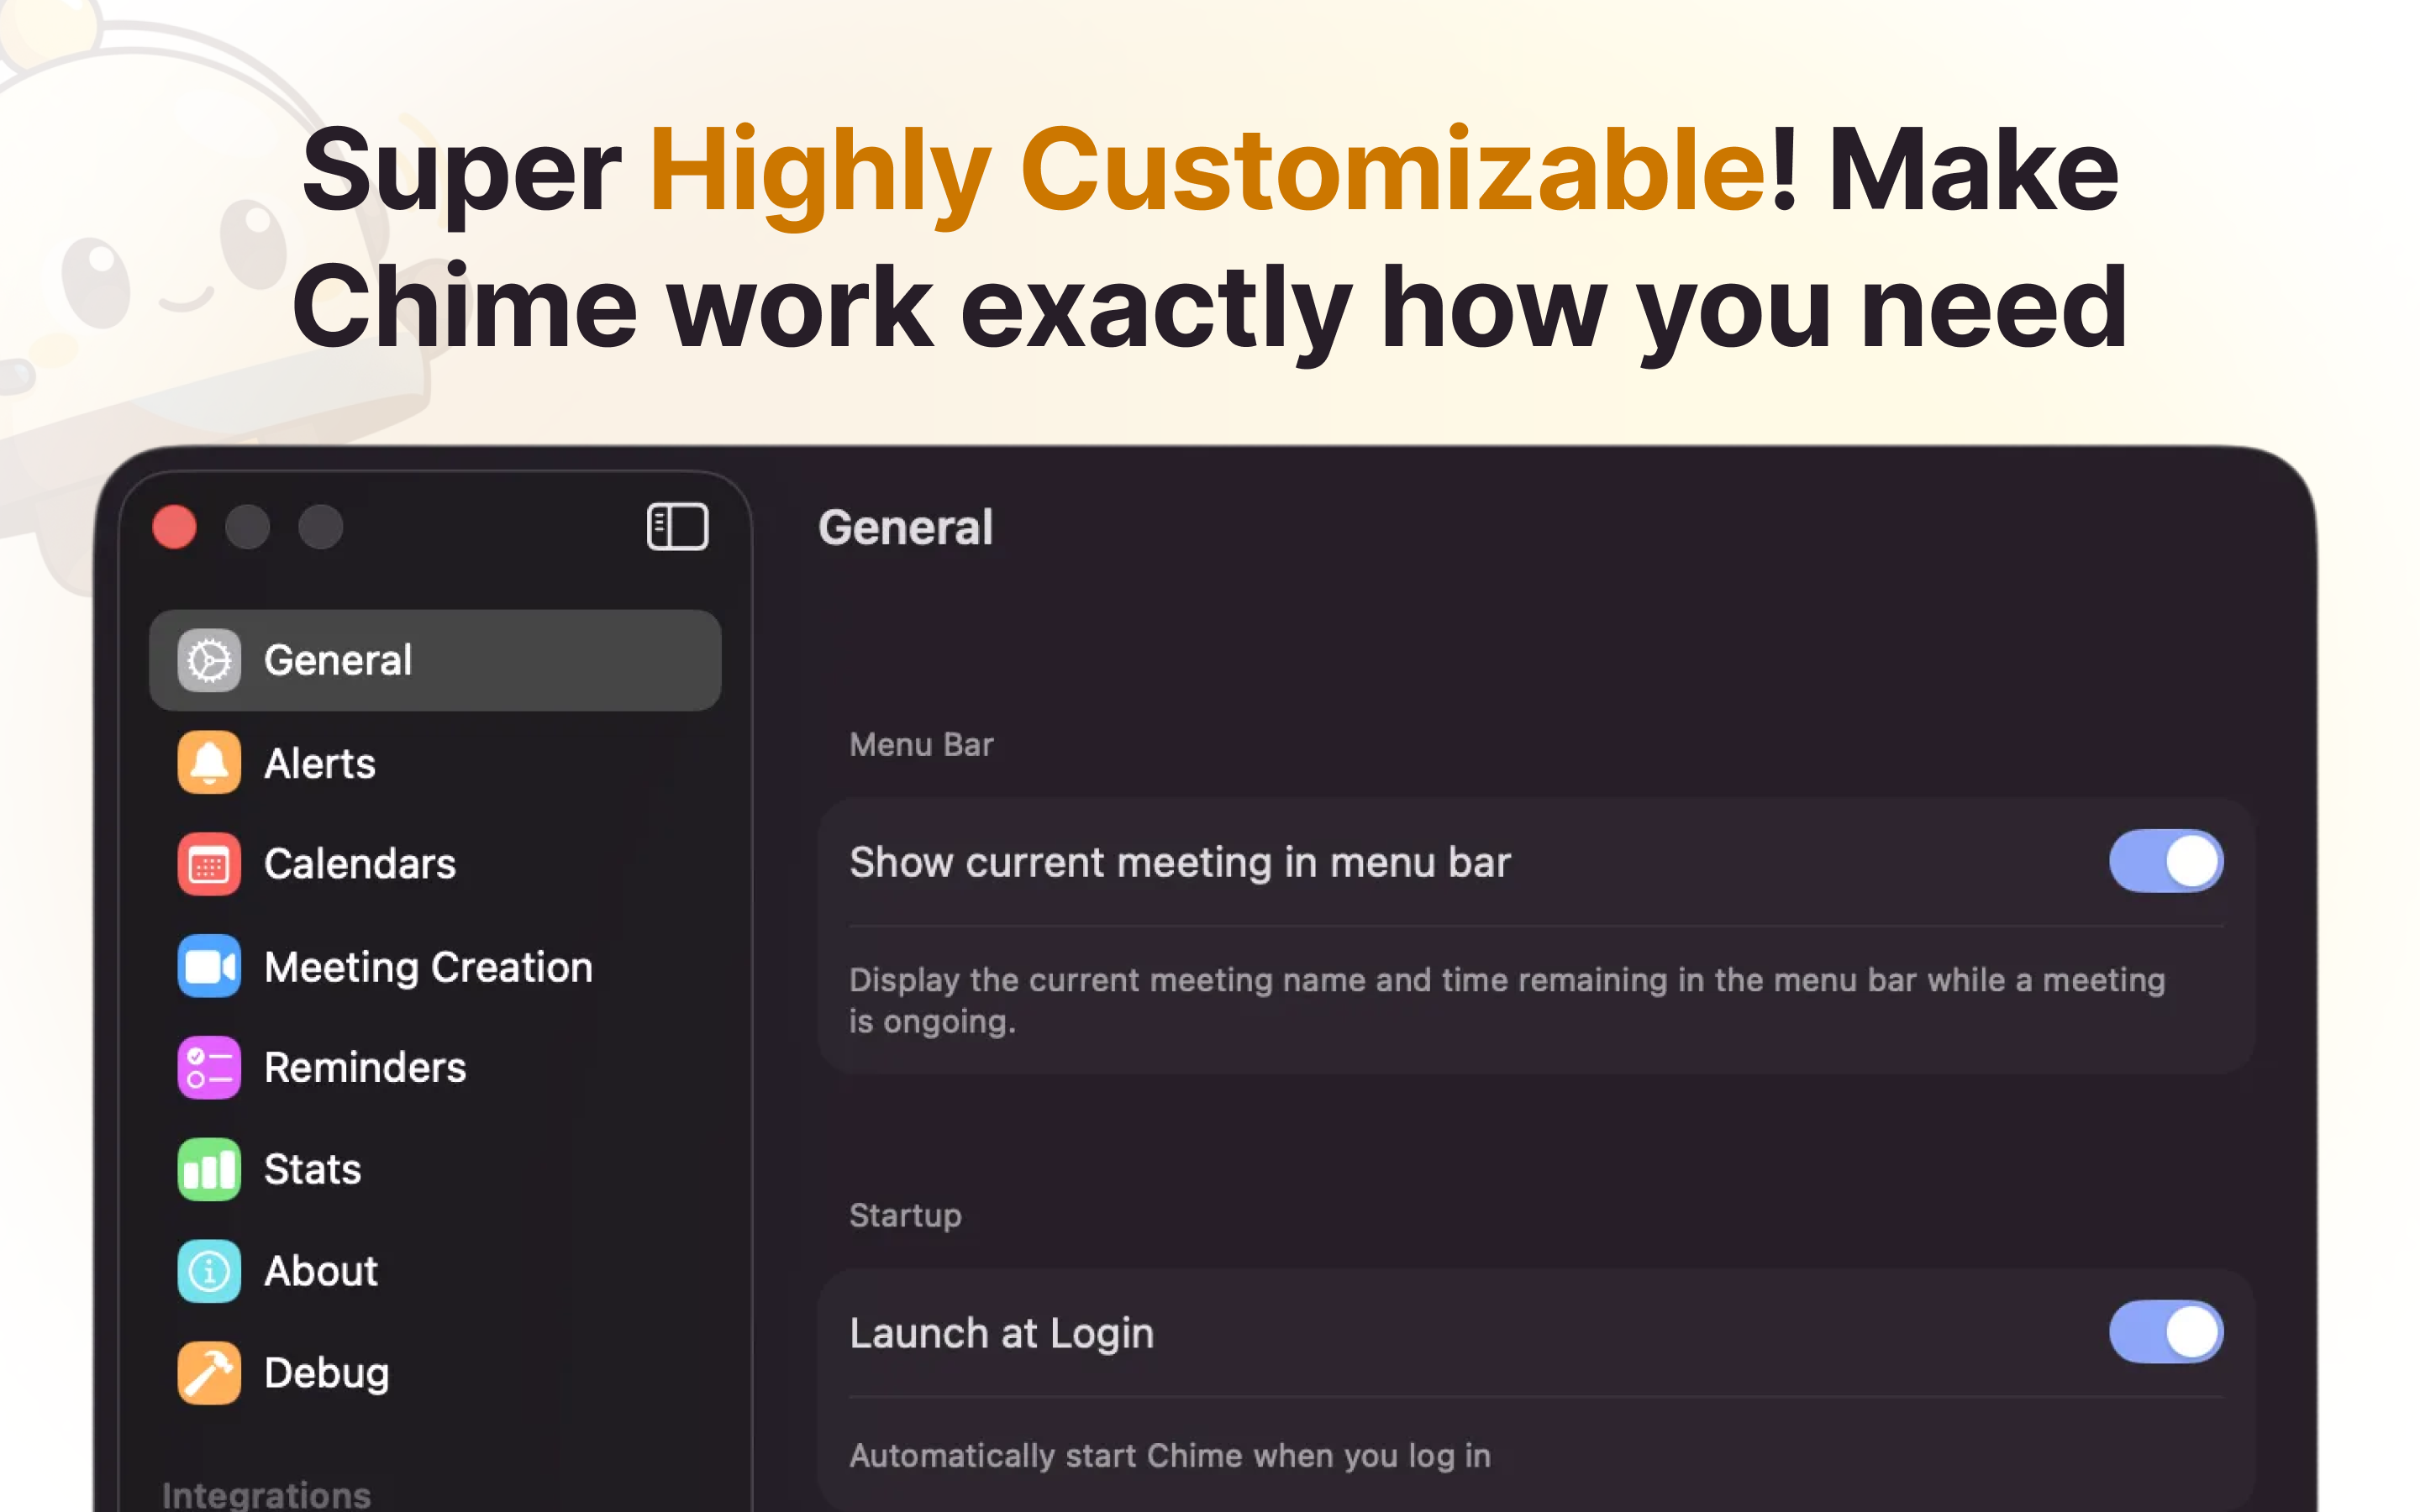This screenshot has height=1512, width=2420.
Task: Click the blue Meeting Creation camera icon
Action: (x=209, y=966)
